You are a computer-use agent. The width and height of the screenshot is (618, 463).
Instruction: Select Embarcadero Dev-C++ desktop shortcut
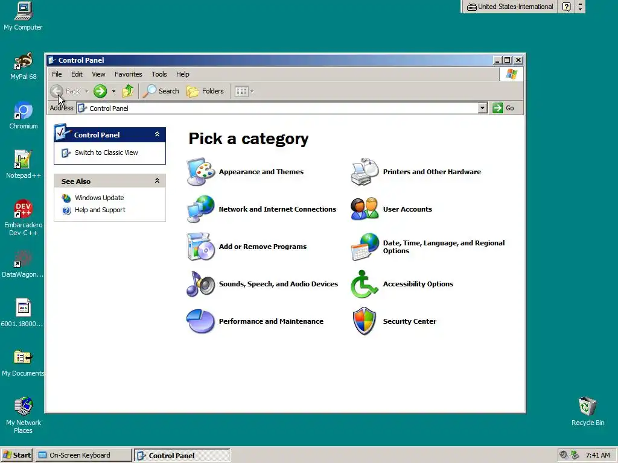coord(24,218)
